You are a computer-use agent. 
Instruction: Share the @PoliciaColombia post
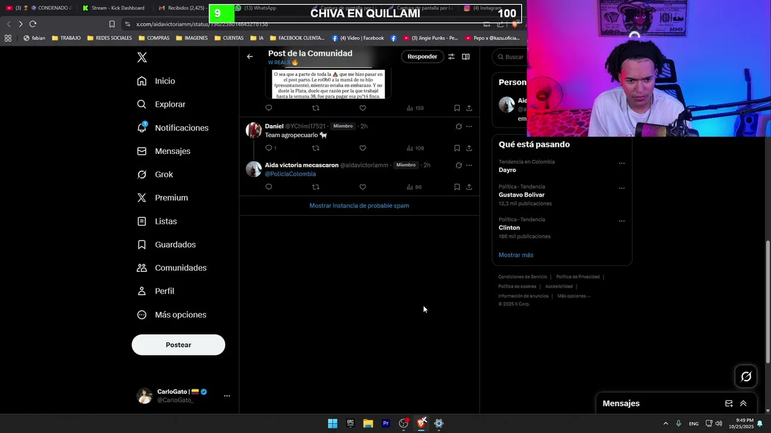(469, 187)
